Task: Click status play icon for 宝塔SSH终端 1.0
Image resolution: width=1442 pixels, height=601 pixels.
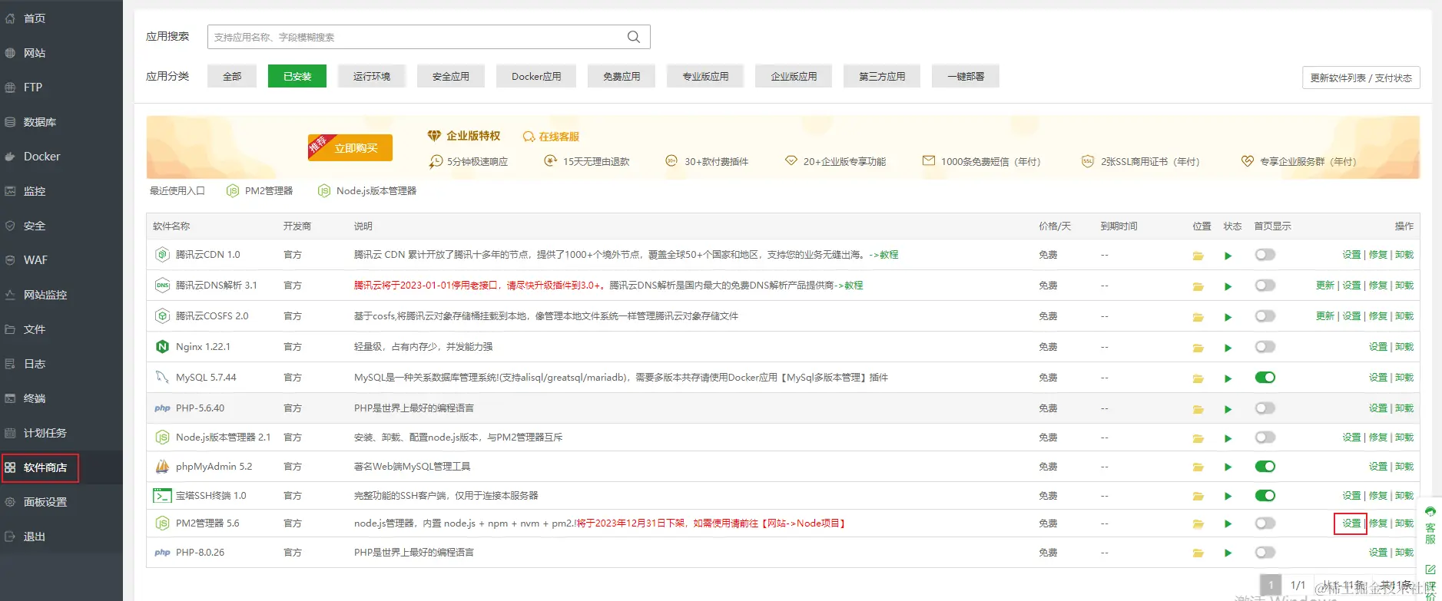Action: point(1228,497)
